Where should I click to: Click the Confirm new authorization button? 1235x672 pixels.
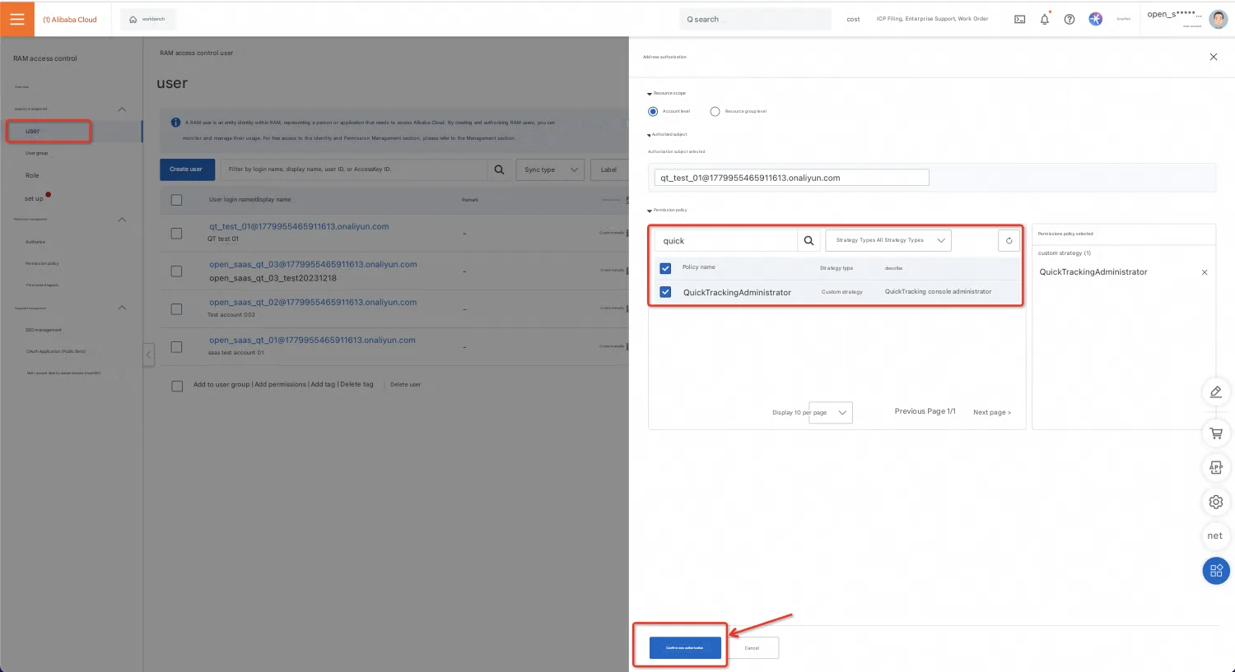tap(685, 647)
